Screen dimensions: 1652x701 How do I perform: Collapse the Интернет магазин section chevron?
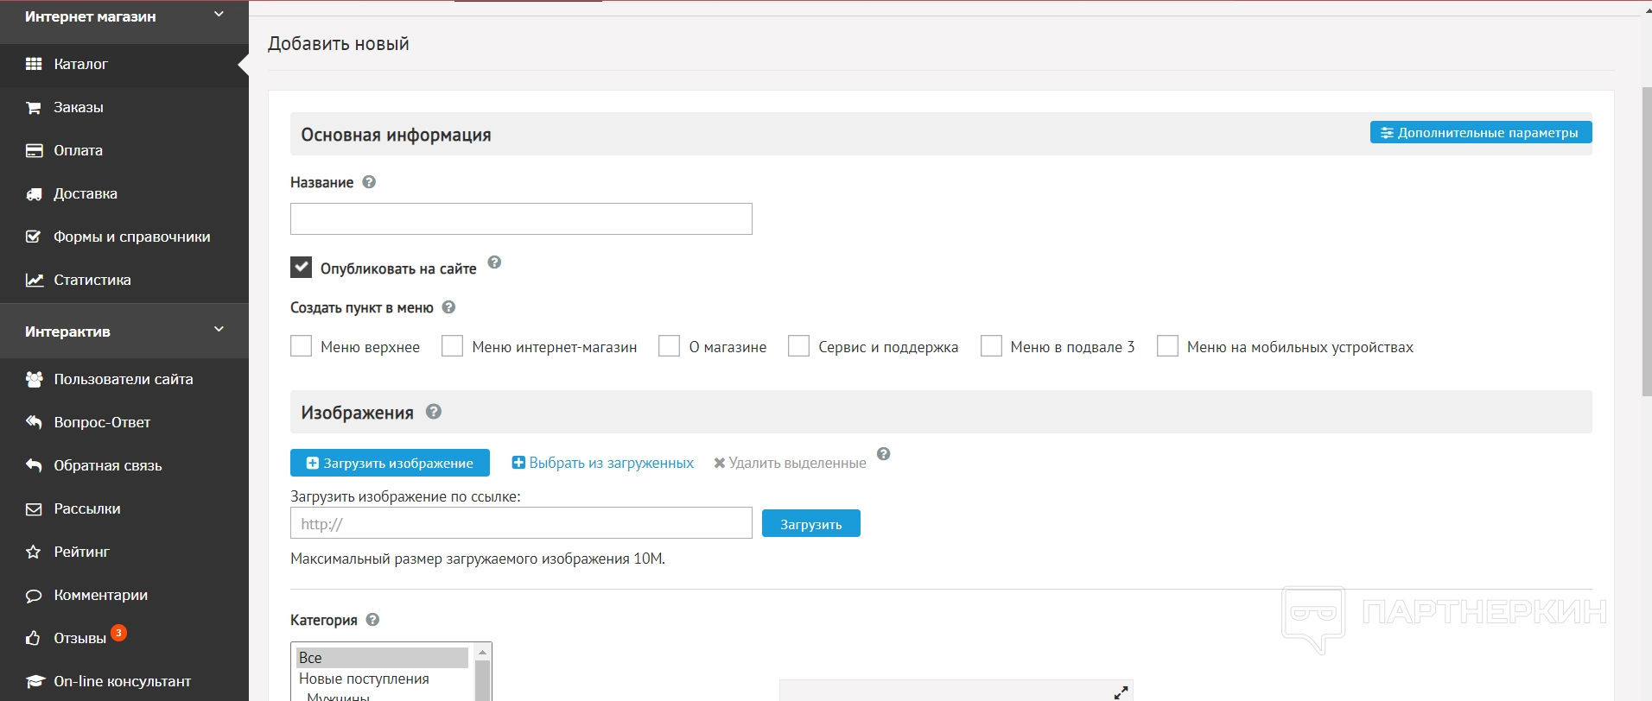[219, 15]
